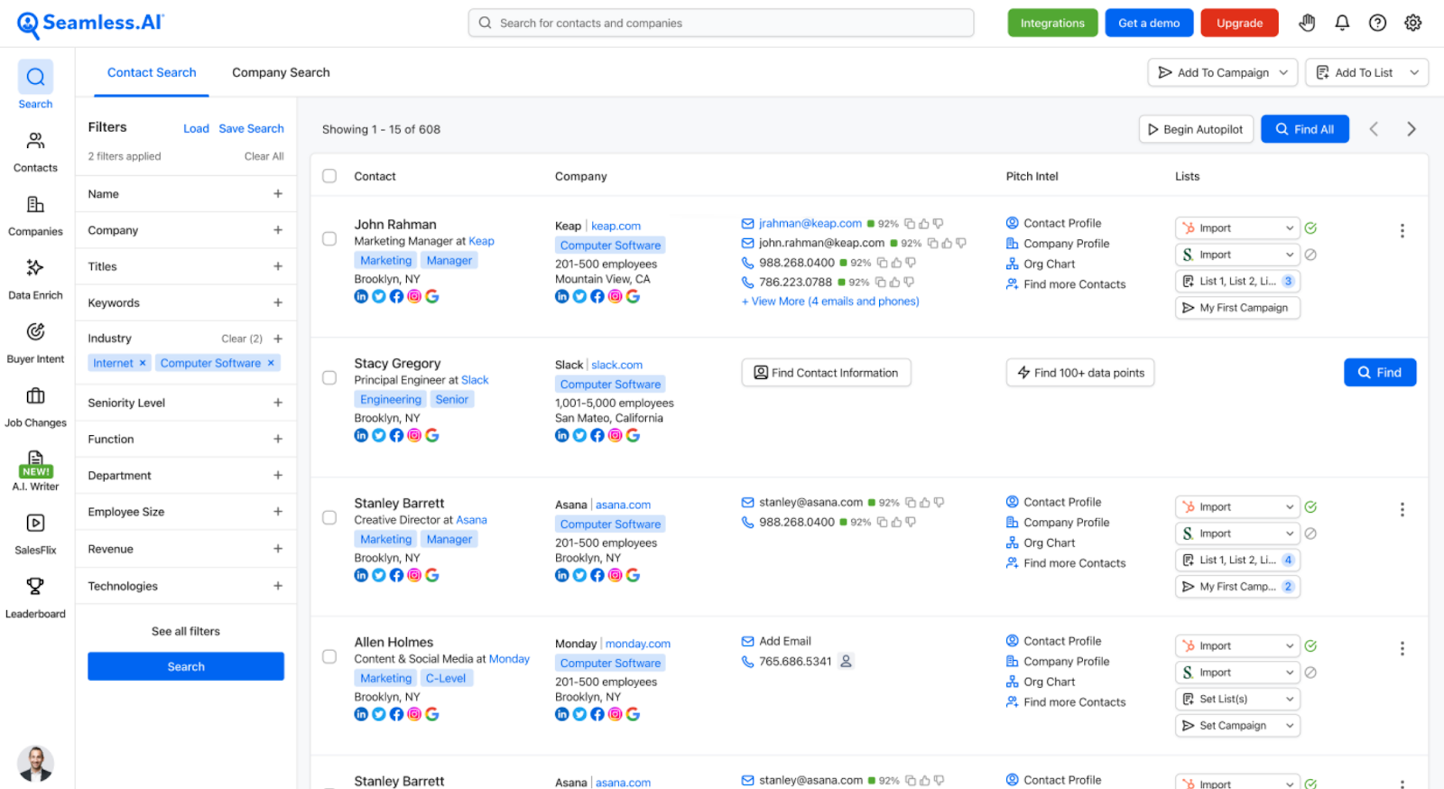
Task: Switch to Company Search tab
Action: click(x=281, y=72)
